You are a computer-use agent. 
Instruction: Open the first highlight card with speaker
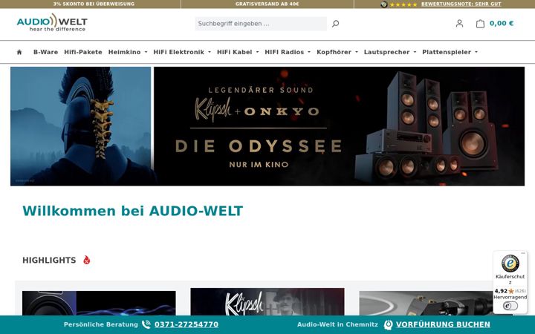coord(99,303)
